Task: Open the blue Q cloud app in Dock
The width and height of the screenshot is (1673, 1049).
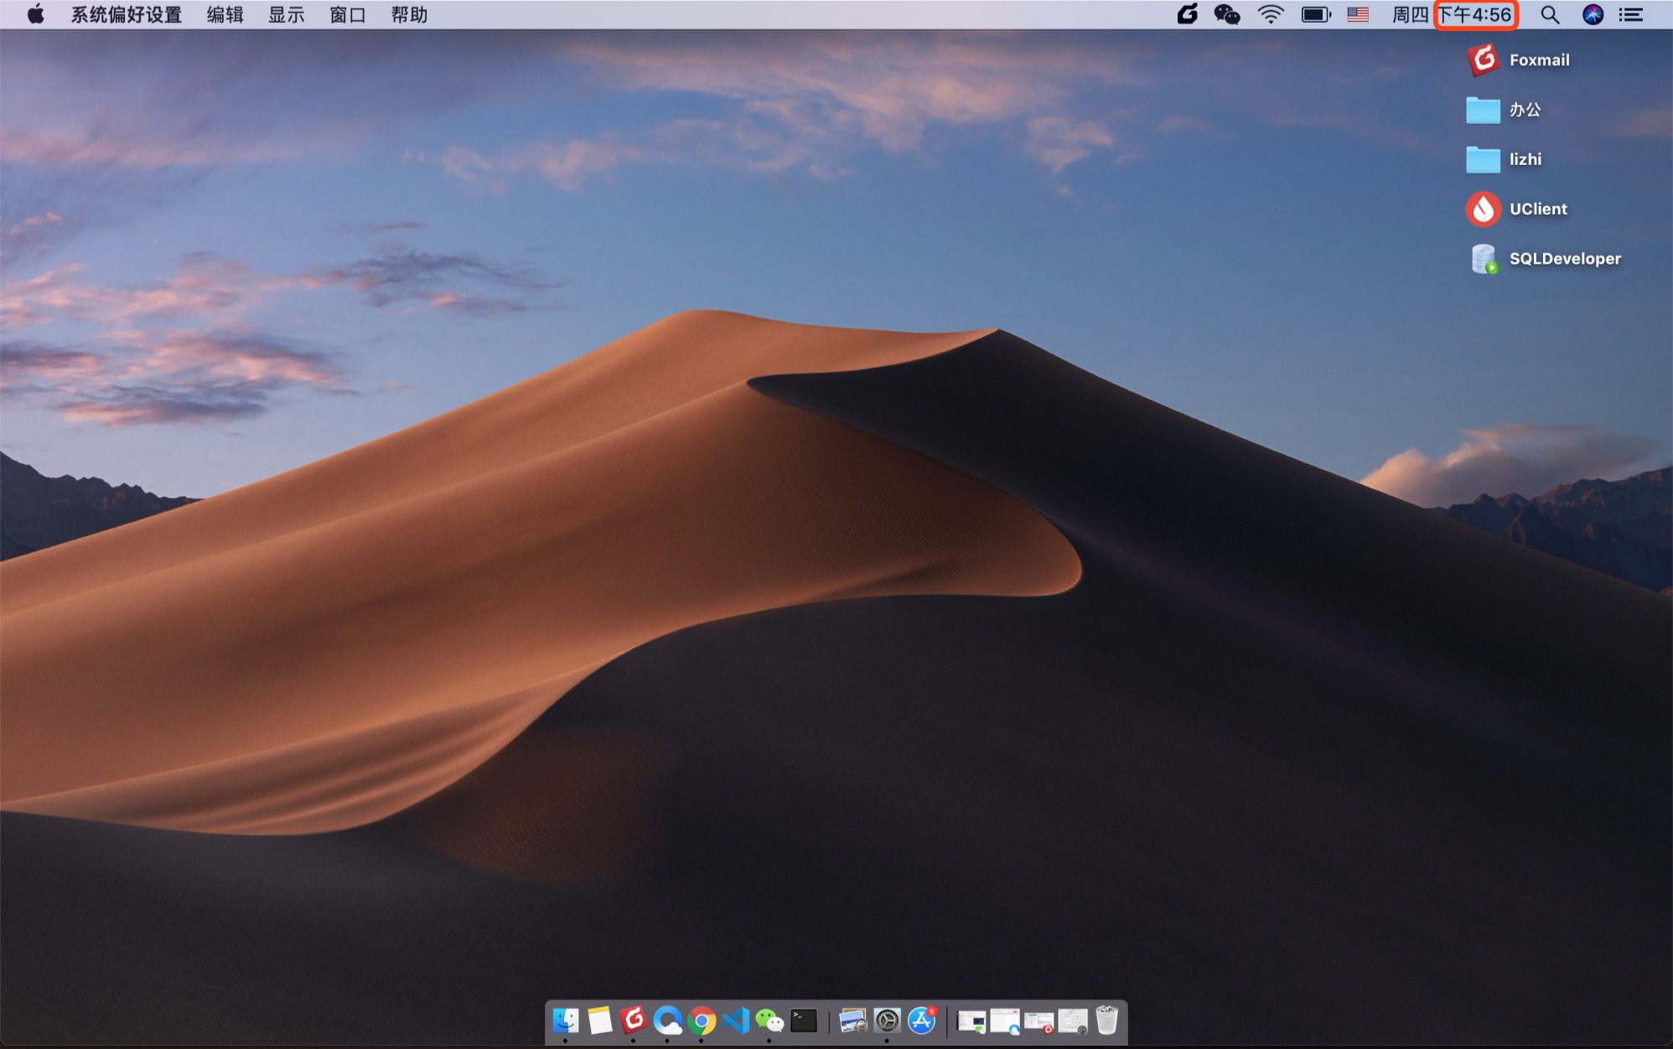Action: [x=668, y=1021]
